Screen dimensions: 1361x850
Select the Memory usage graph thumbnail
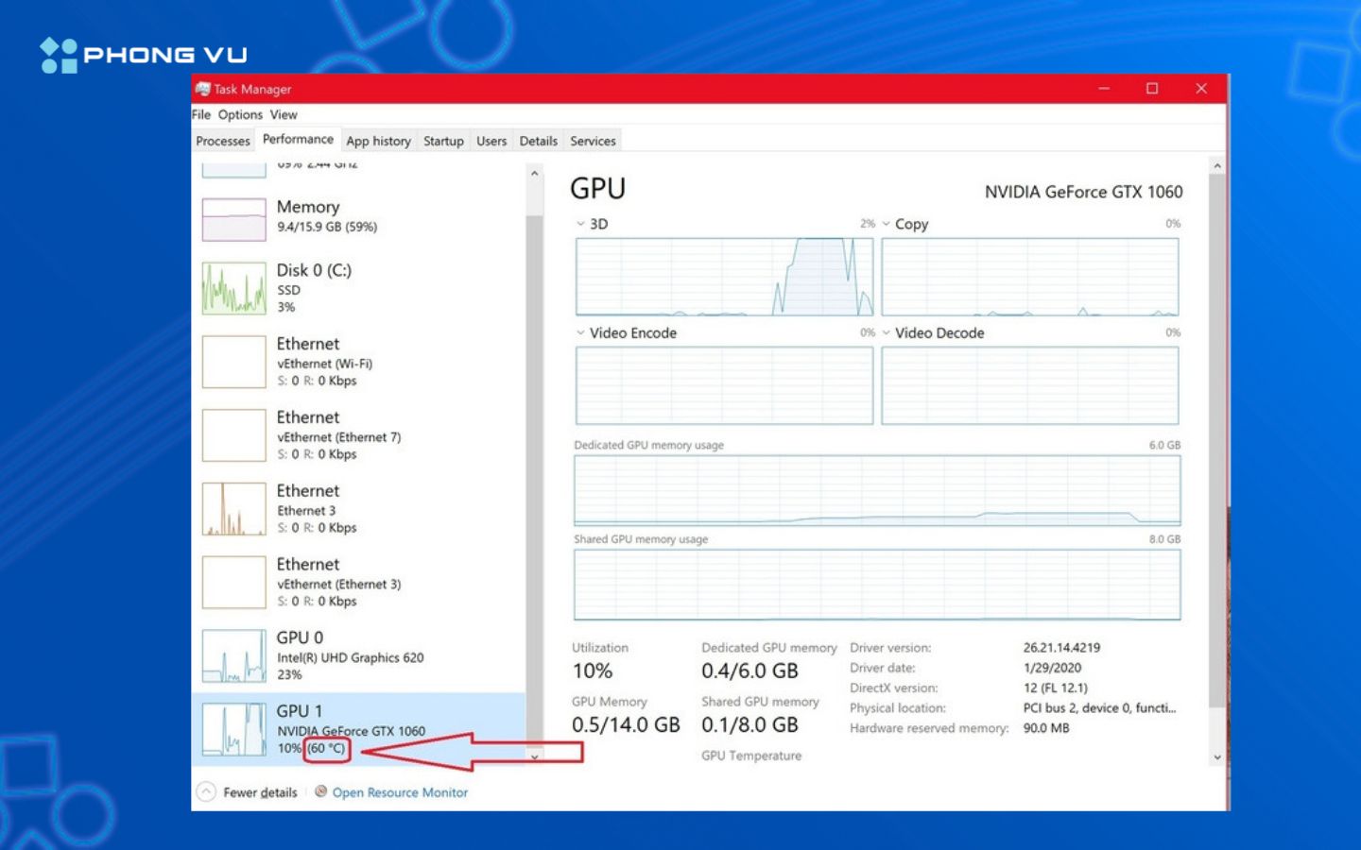(x=233, y=219)
